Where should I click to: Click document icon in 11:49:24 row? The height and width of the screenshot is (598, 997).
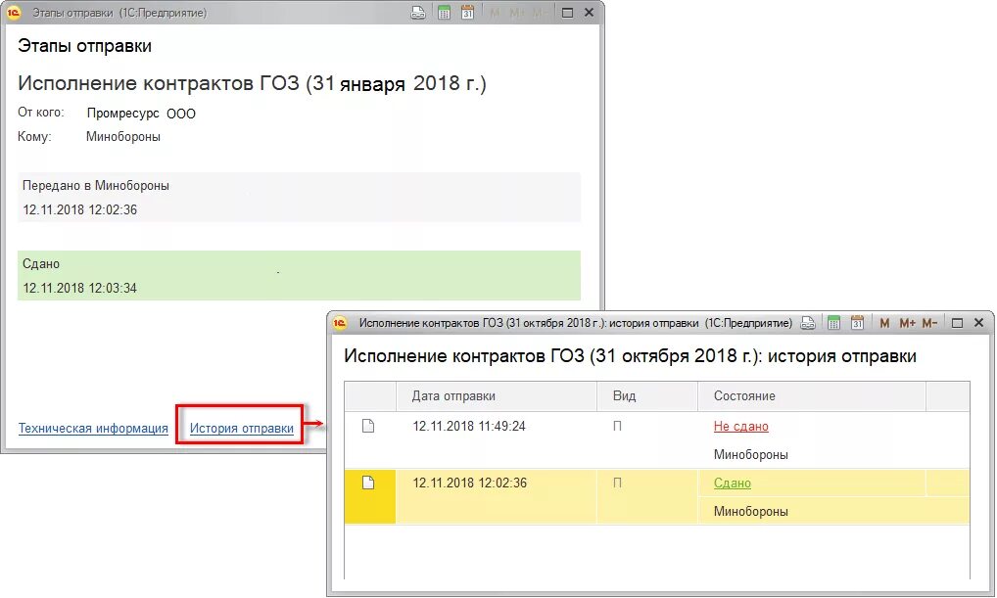click(368, 426)
